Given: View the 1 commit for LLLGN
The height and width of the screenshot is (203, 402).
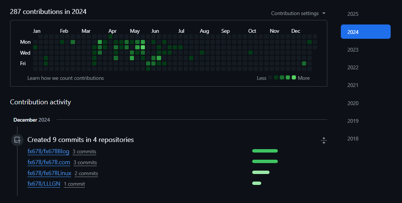Looking at the screenshot, I should point(74,184).
